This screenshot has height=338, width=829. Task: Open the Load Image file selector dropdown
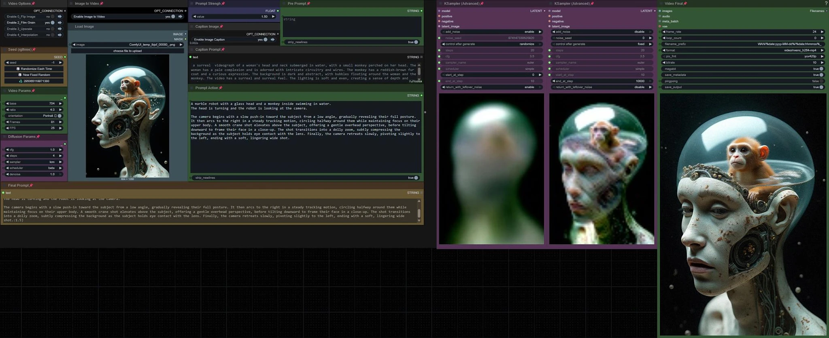pyautogui.click(x=128, y=45)
